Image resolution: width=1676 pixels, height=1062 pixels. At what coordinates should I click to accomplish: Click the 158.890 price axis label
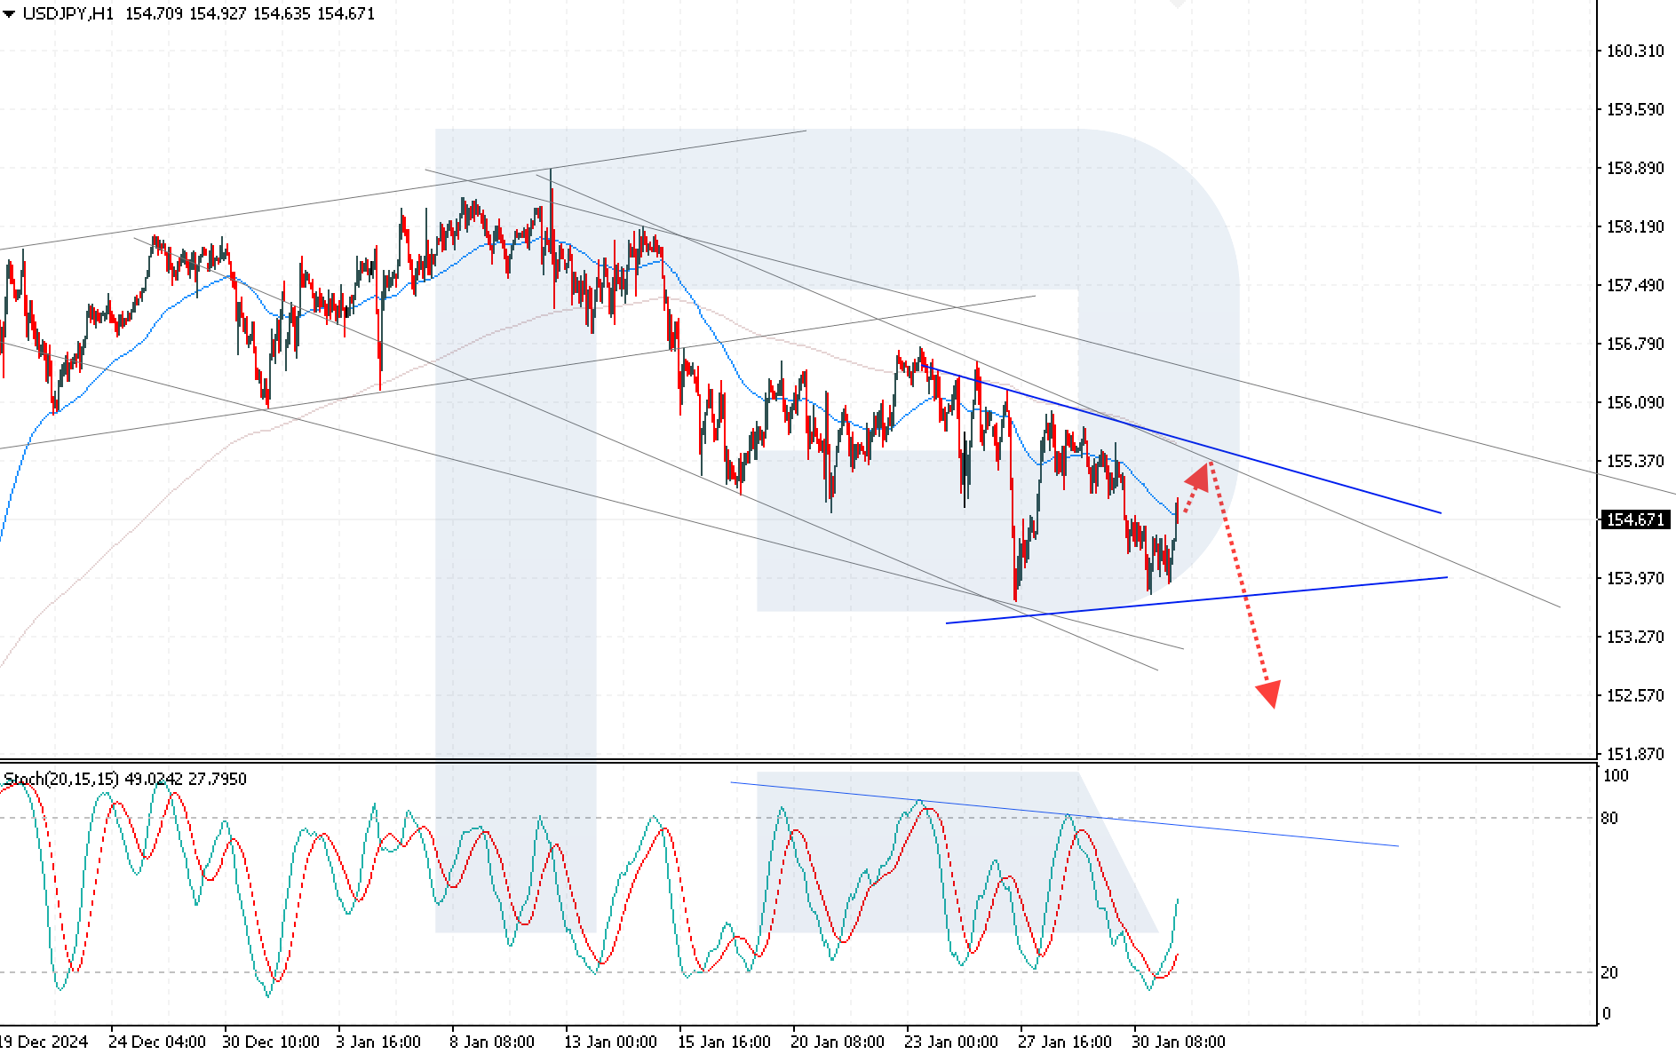pos(1635,168)
